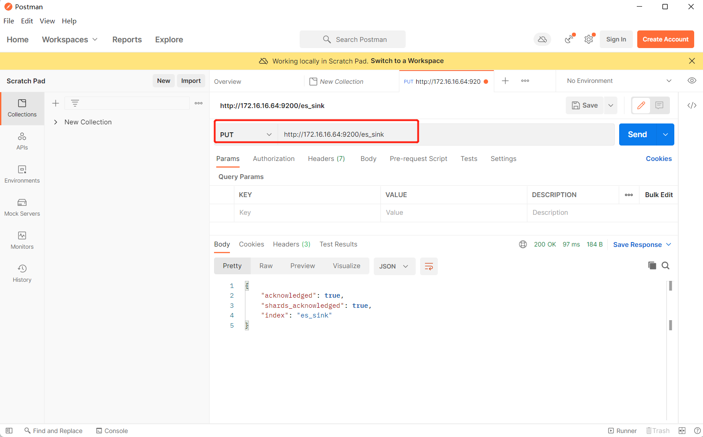Dismiss the Scratch Pad yellow banner
The image size is (703, 437).
[x=692, y=61]
